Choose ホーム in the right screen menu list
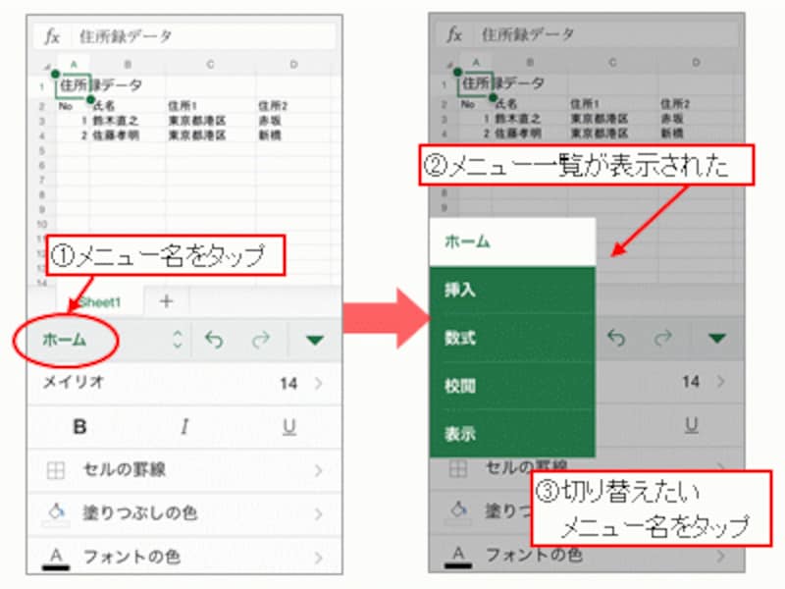785x589 pixels. 512,241
